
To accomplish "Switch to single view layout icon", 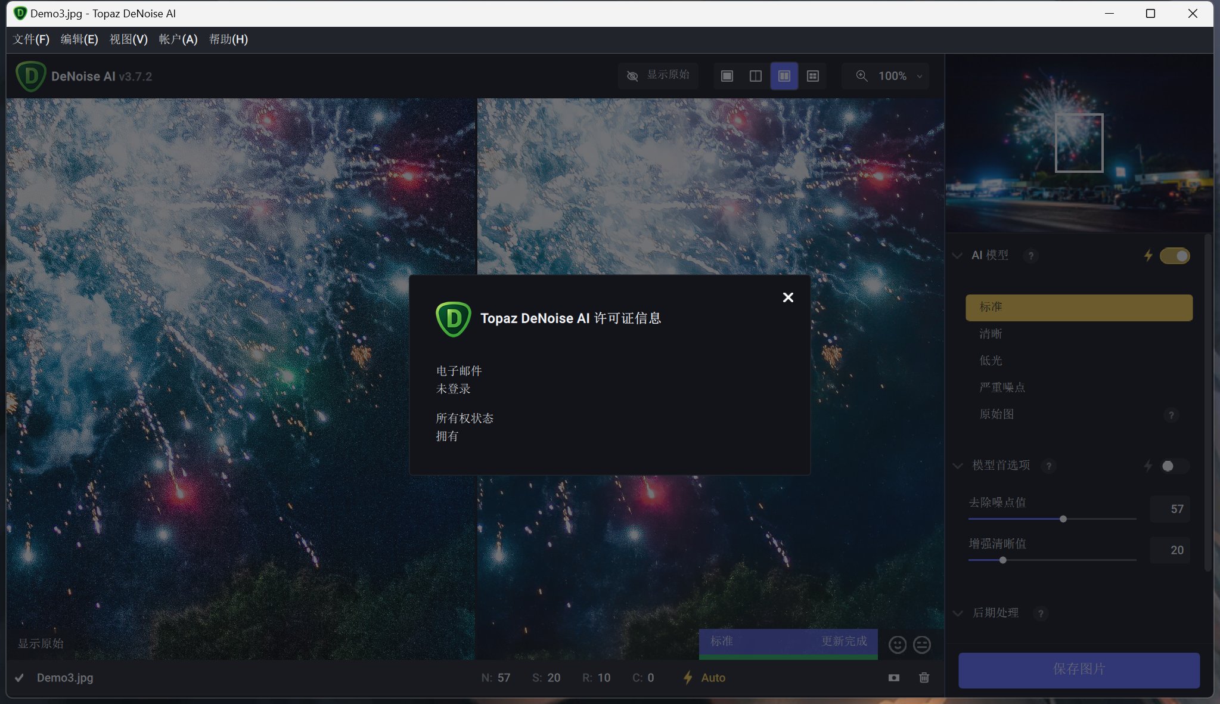I will 727,76.
